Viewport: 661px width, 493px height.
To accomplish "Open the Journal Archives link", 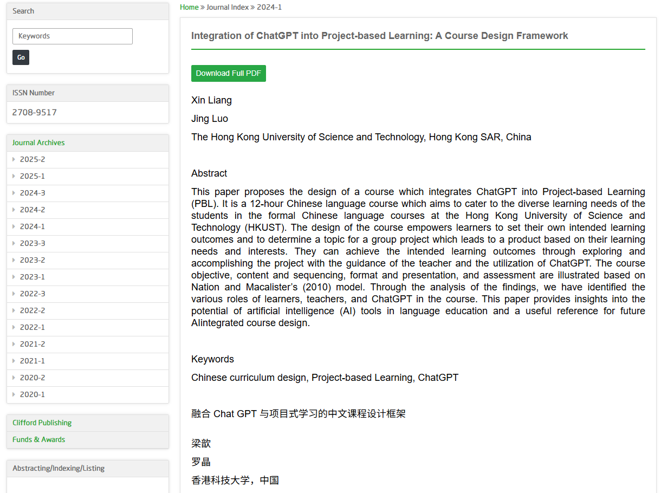I will click(38, 142).
